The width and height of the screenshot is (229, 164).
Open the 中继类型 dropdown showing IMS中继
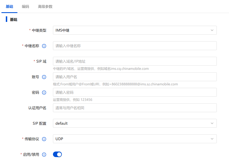click(x=135, y=30)
